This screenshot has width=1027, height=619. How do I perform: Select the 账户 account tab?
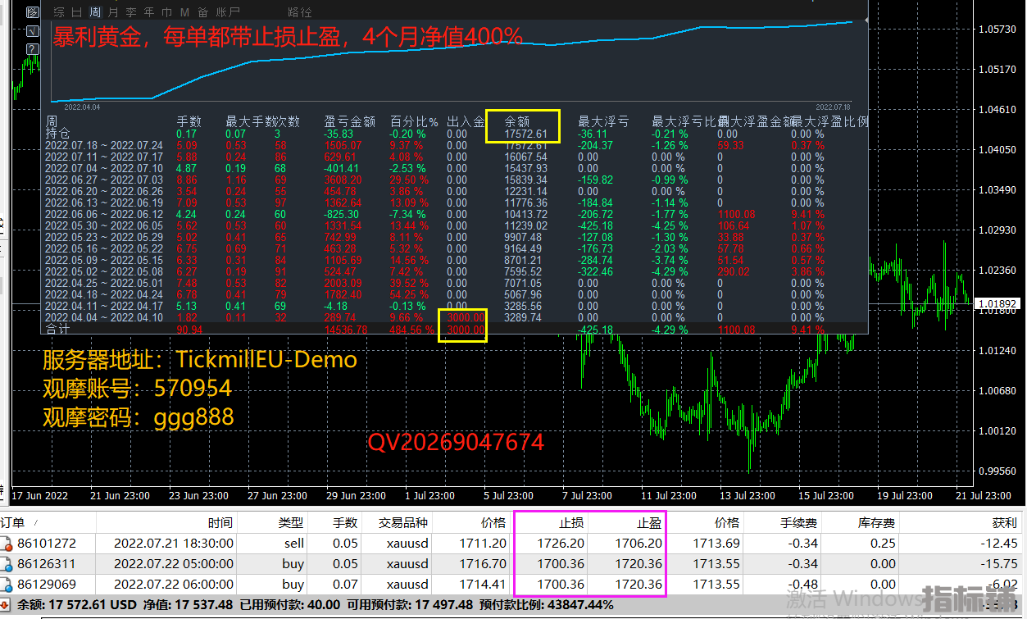coord(229,12)
